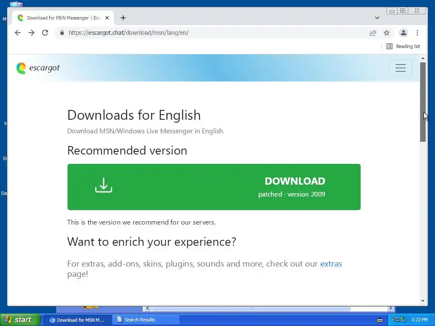Click the Want to enrich your experience? heading
This screenshot has width=435, height=326.
click(152, 242)
